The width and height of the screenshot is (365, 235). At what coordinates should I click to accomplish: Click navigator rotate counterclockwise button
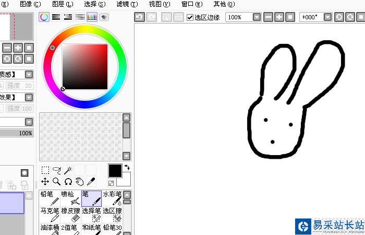[x=7, y=58]
